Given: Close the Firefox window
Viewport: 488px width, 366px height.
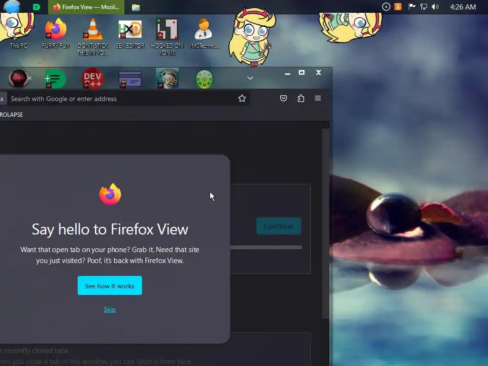Looking at the screenshot, I should (x=318, y=72).
